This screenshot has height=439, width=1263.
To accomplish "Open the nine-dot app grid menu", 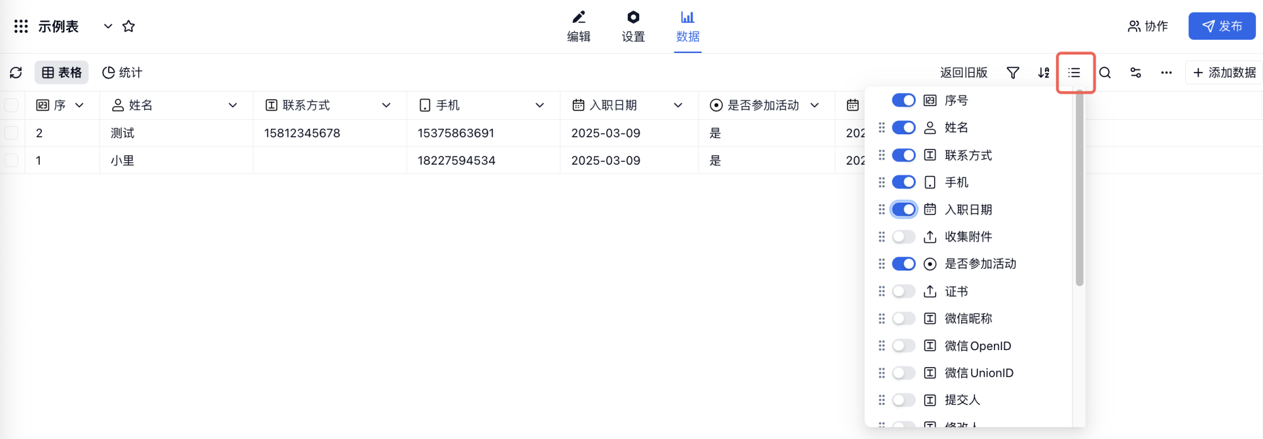I will (21, 26).
